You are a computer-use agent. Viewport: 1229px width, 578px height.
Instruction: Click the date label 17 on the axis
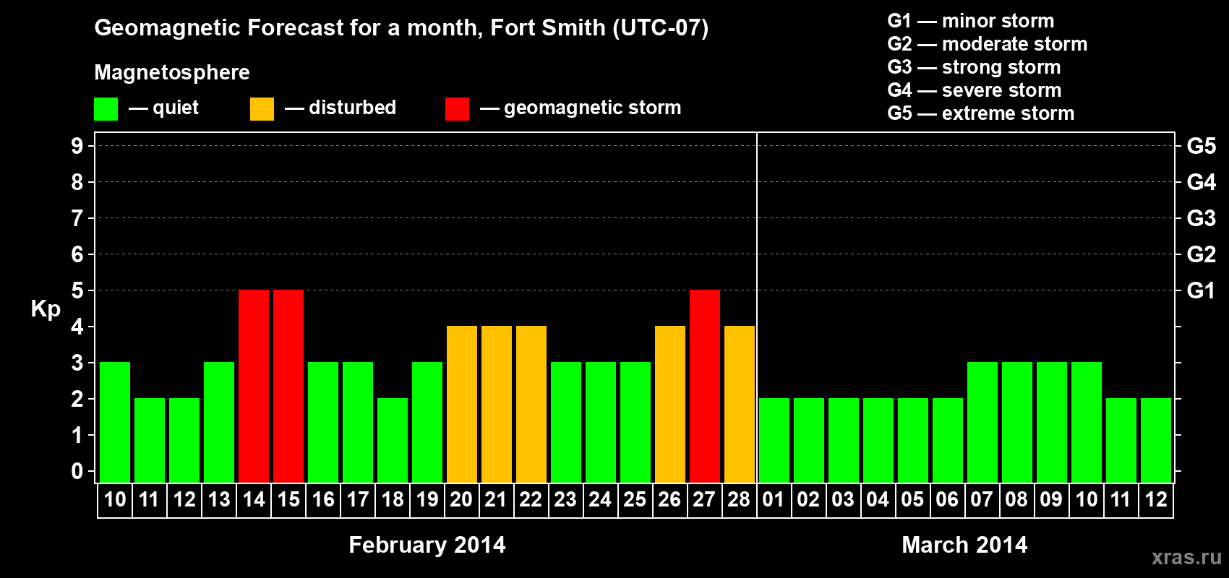358,500
